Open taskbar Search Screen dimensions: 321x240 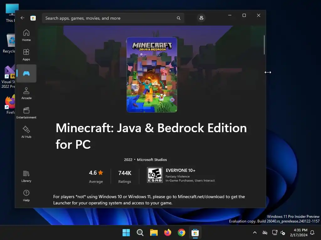click(x=140, y=232)
